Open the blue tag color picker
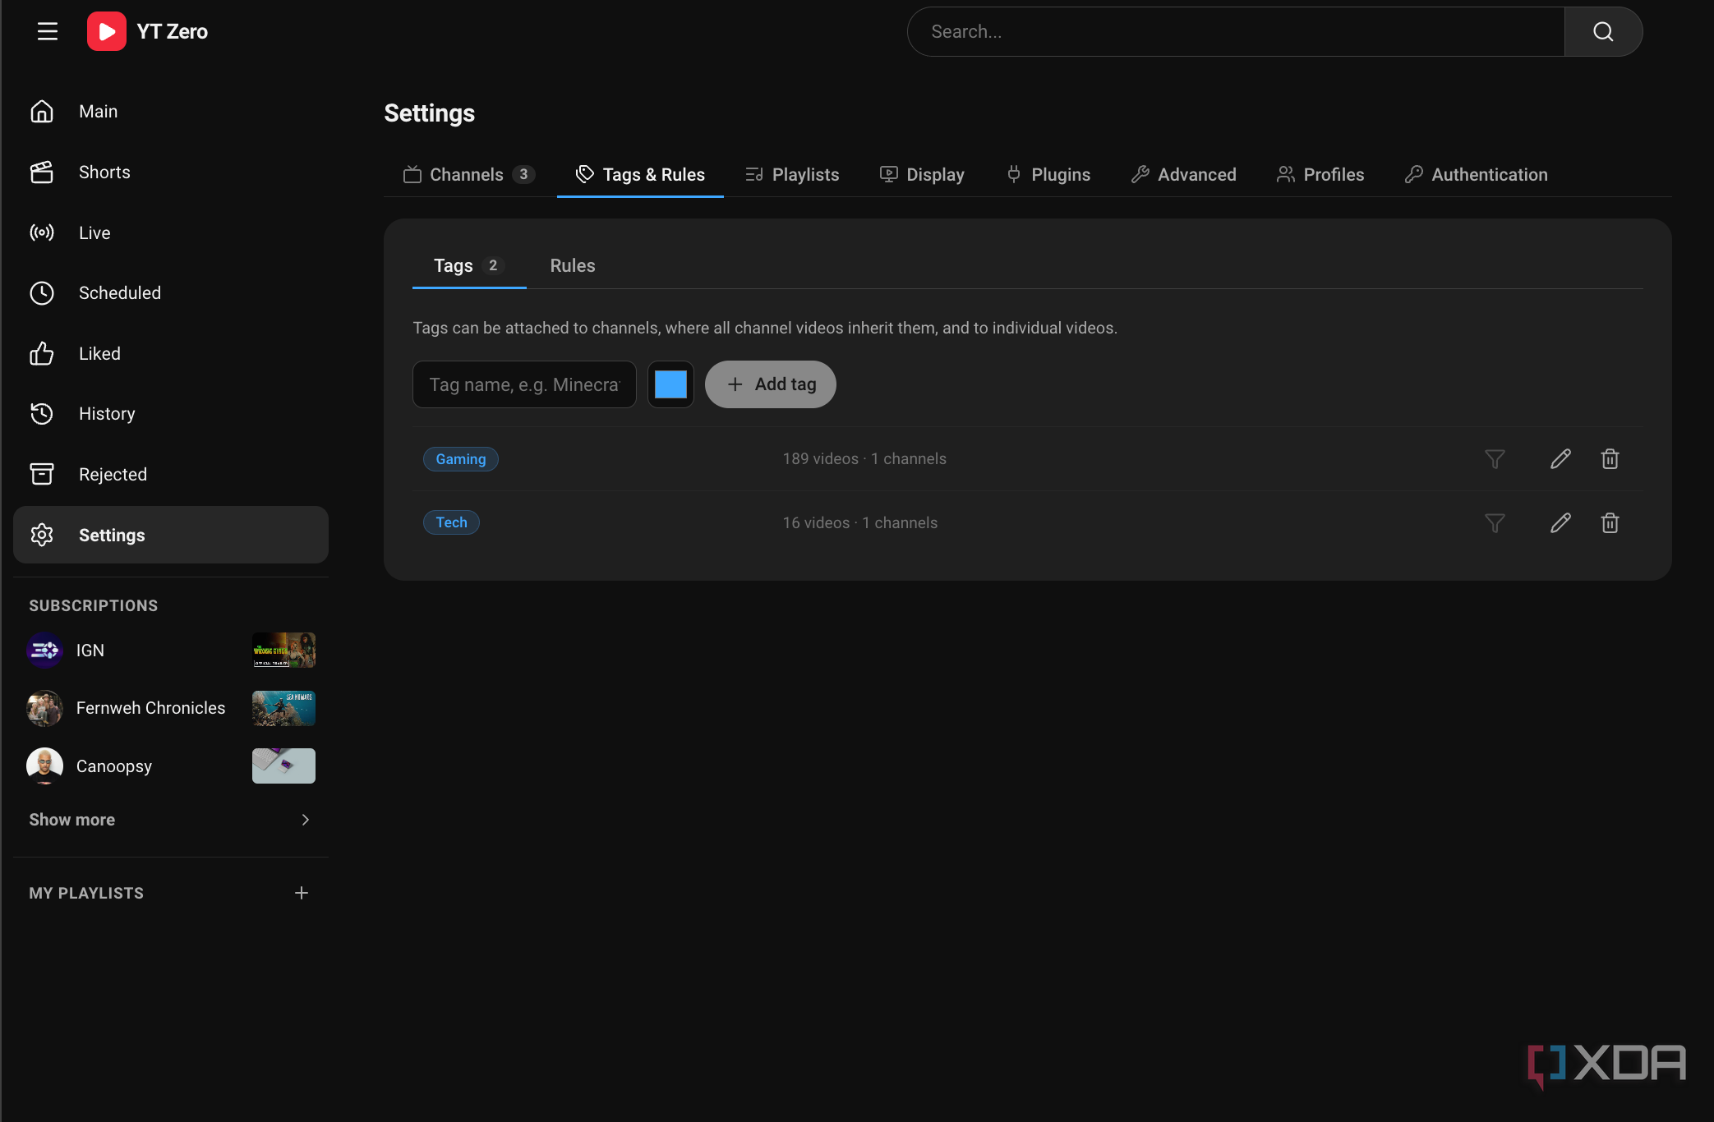The height and width of the screenshot is (1122, 1714). (x=670, y=384)
